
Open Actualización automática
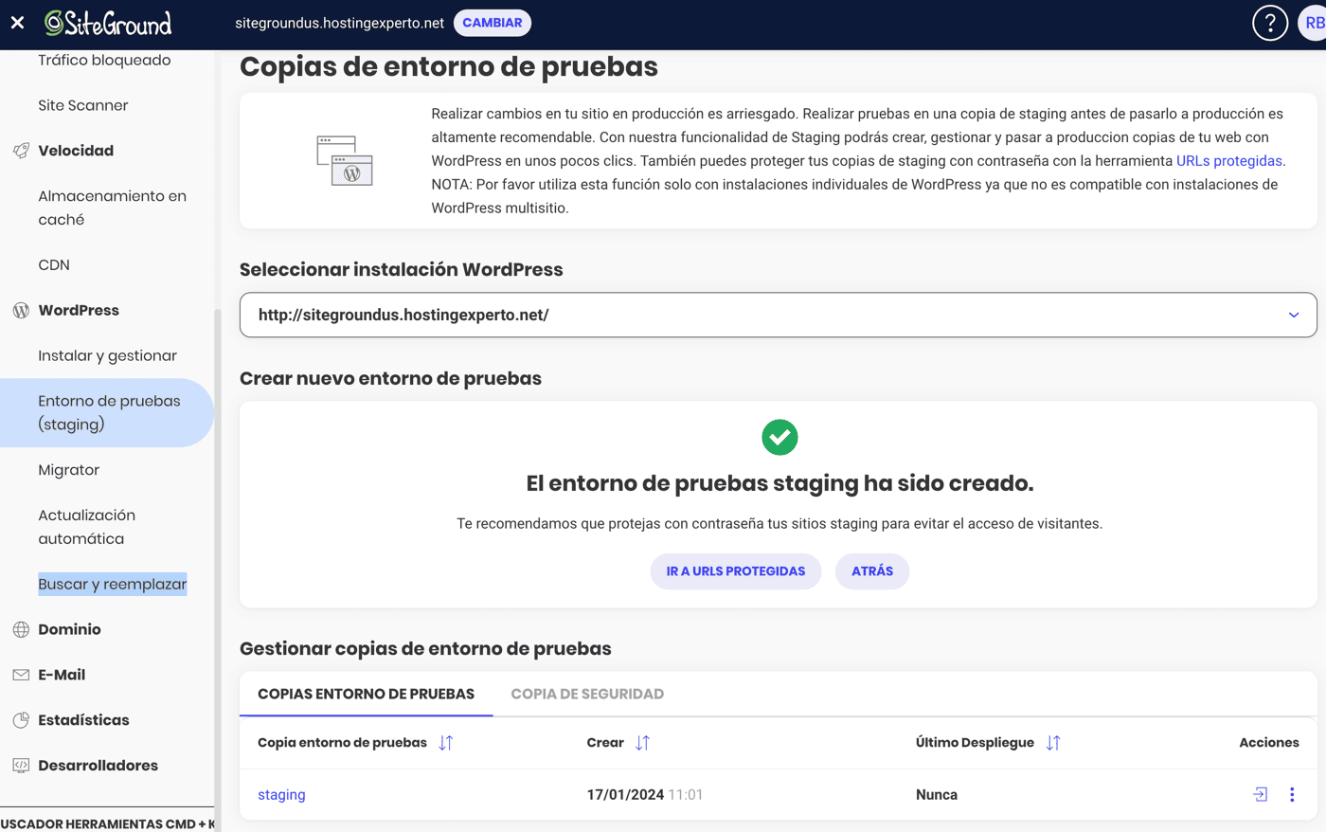tap(86, 527)
